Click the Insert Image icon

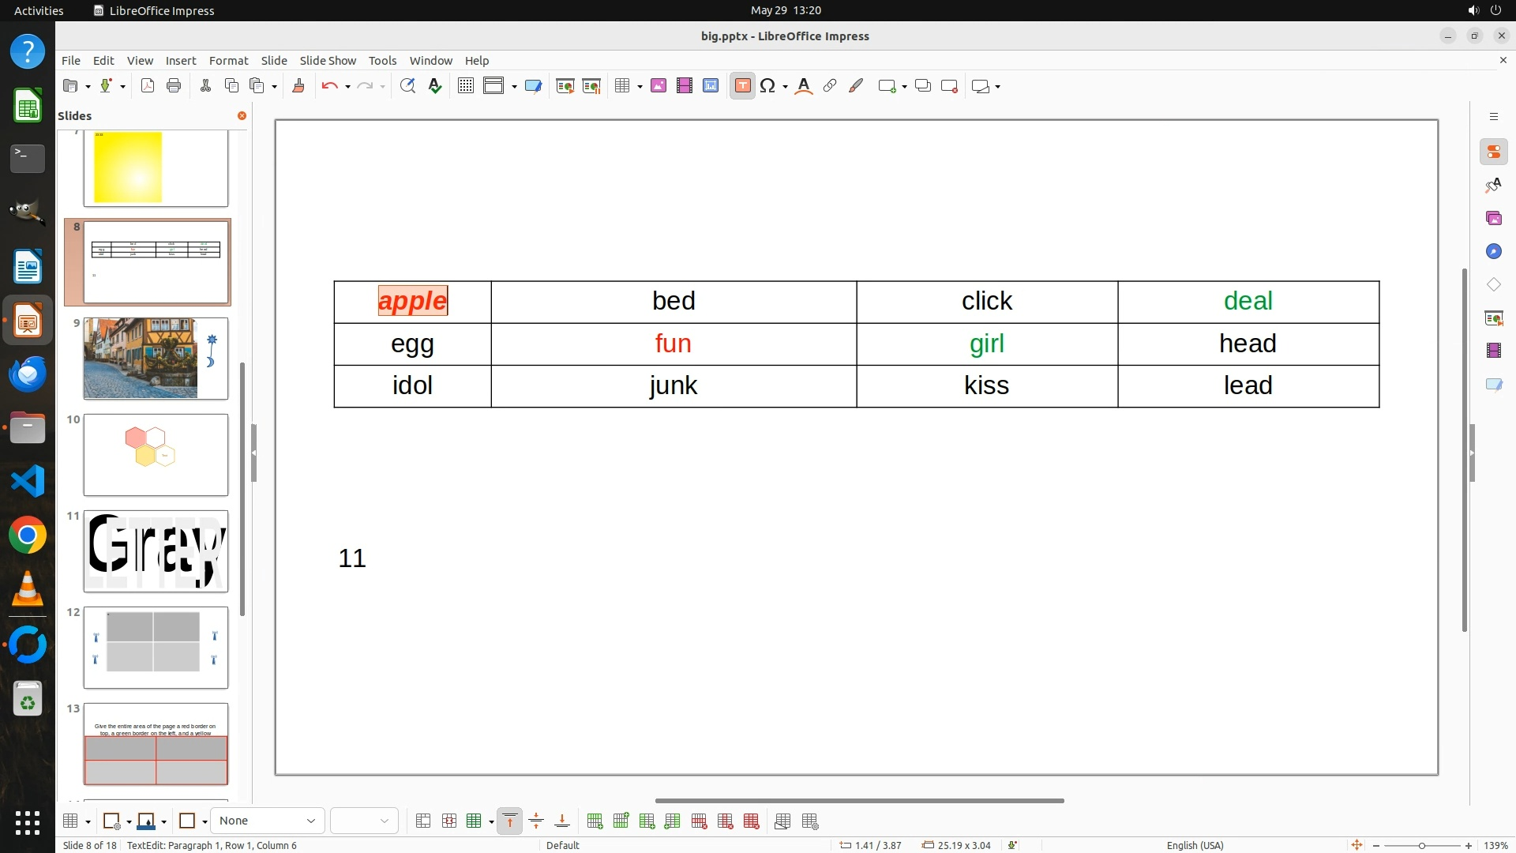click(x=659, y=86)
